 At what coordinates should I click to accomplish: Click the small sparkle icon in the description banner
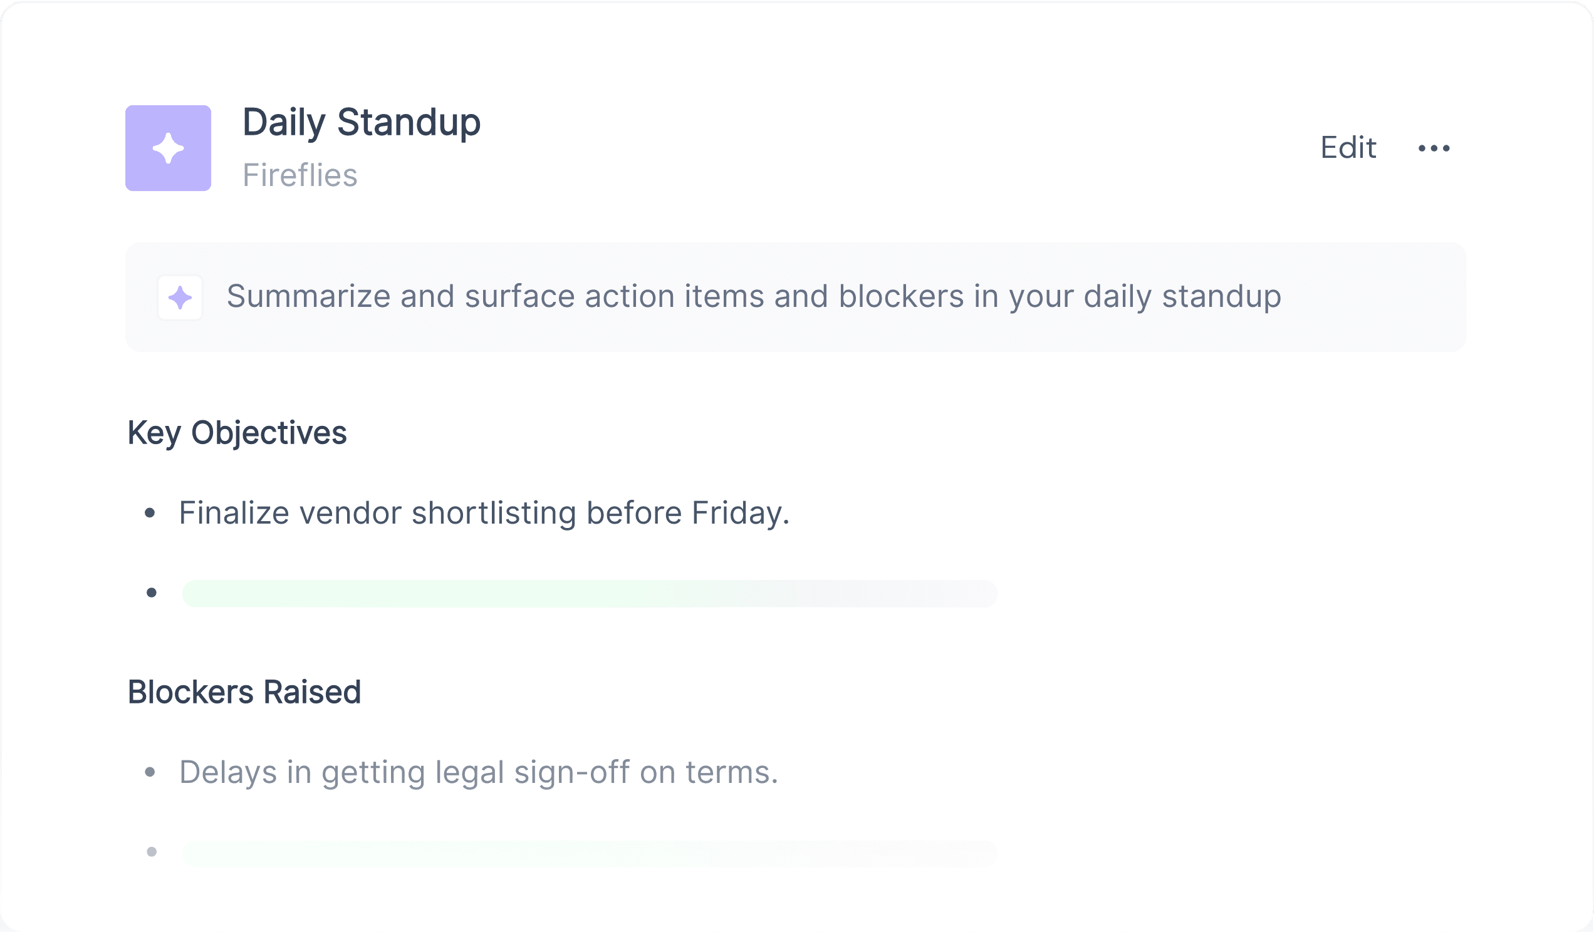180,298
